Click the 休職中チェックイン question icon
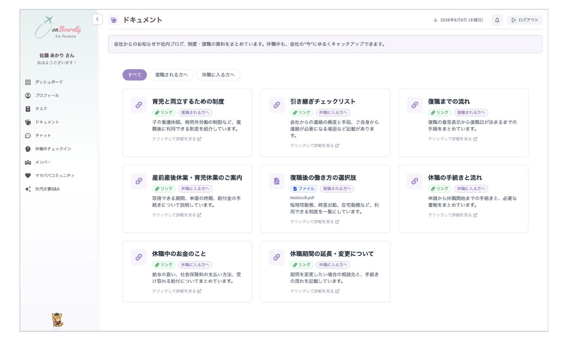 [x=28, y=149]
